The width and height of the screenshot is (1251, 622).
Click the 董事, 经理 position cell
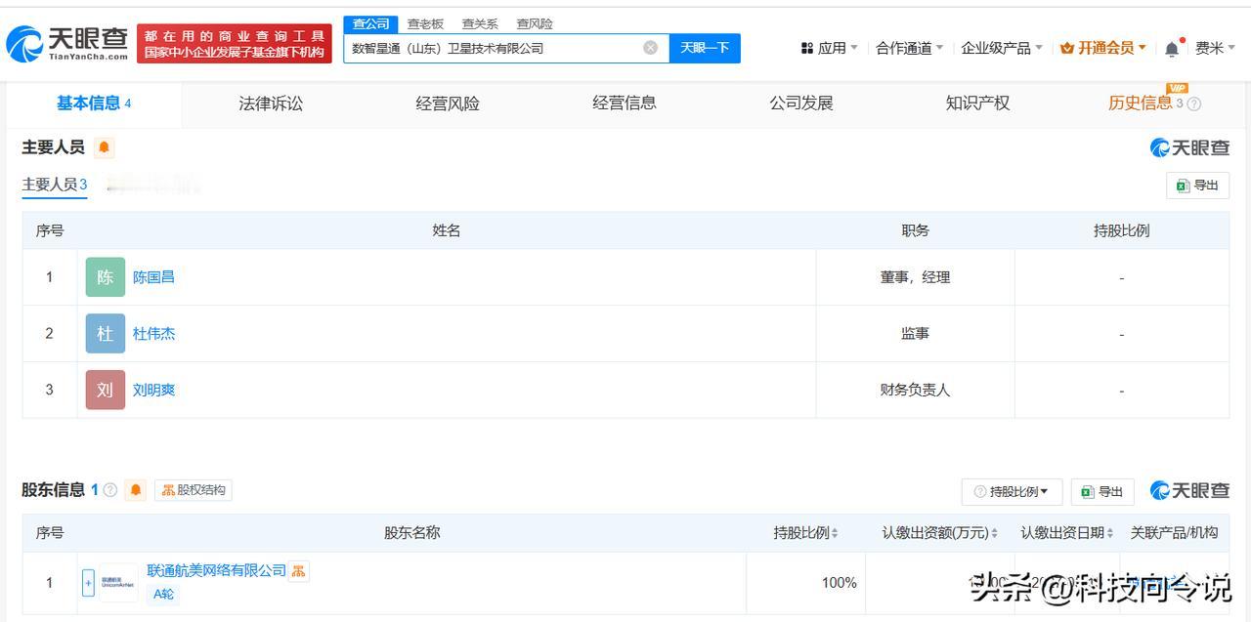915,277
